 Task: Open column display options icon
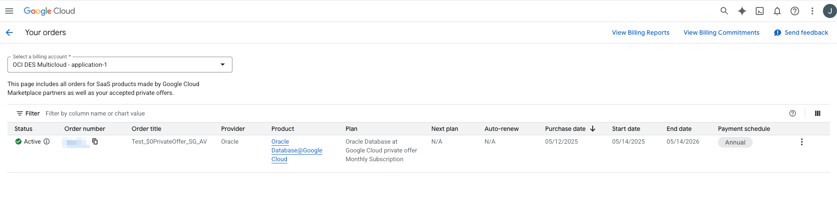[817, 113]
